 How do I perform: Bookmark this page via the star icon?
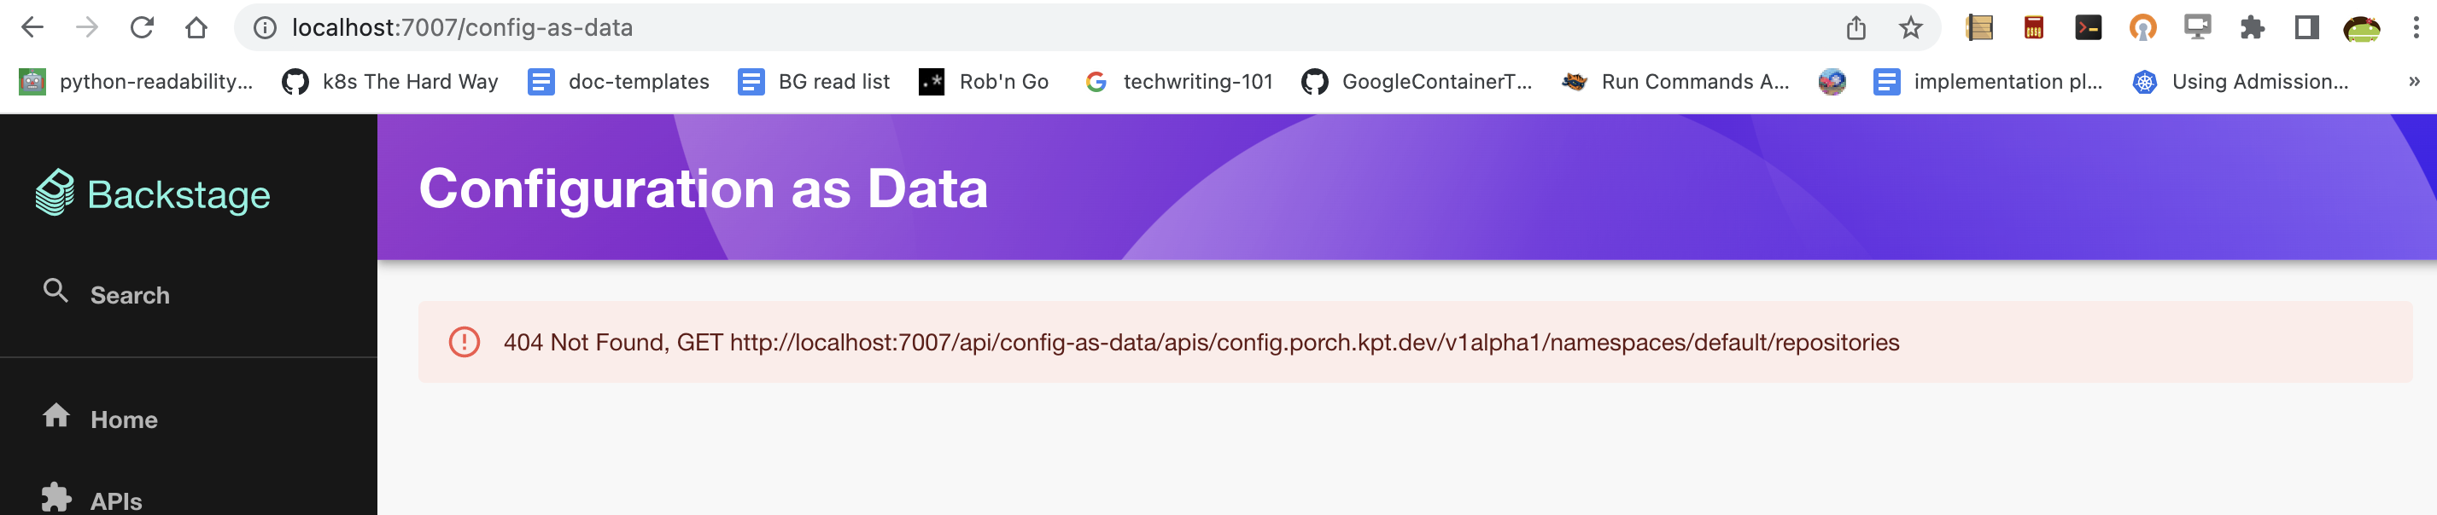[x=1910, y=27]
